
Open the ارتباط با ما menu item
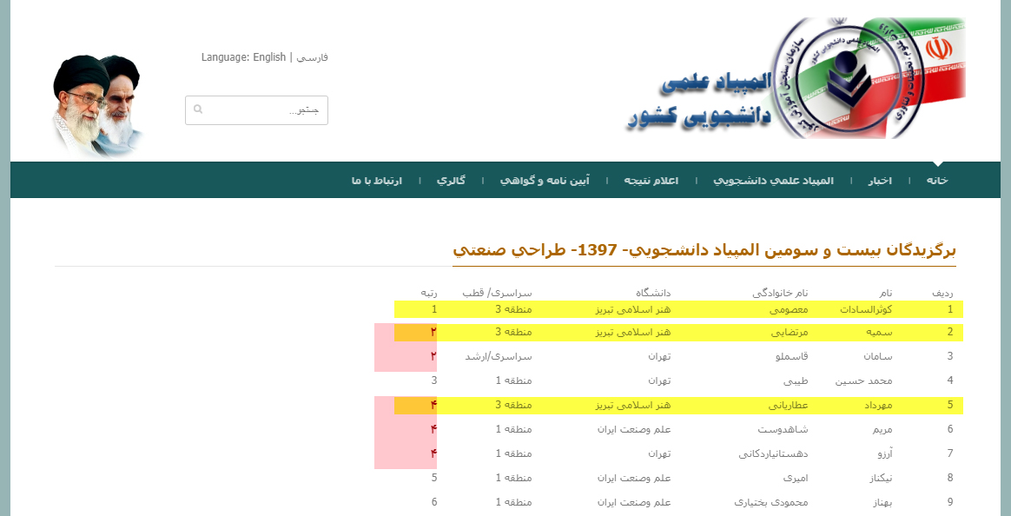pos(377,181)
